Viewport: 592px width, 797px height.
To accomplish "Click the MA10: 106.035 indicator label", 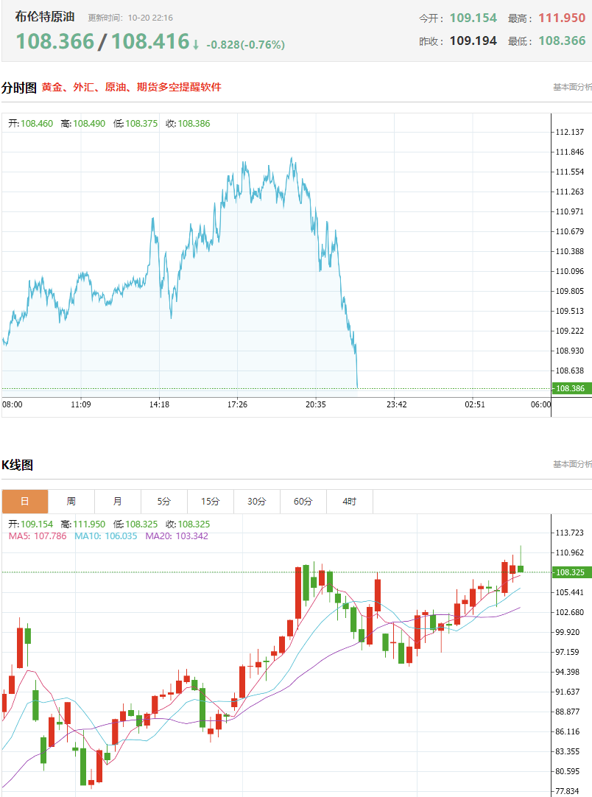I will click(x=106, y=536).
